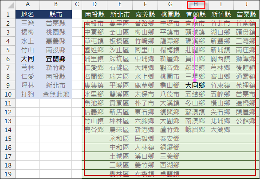This screenshot has width=260, height=179.
Task: Click the bold 大同 cell in column A
Action: (28, 59)
